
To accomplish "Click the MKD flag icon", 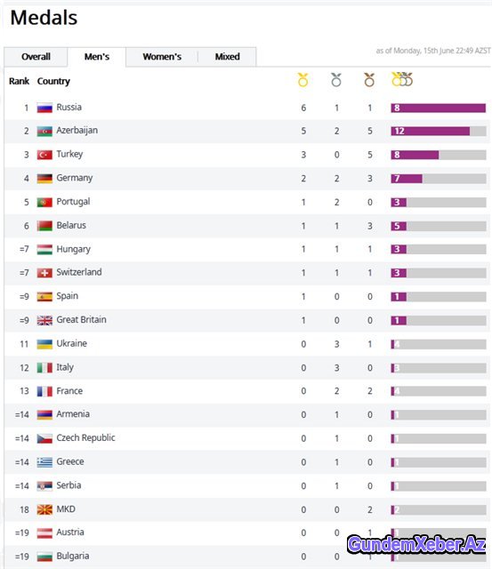I will pos(44,509).
